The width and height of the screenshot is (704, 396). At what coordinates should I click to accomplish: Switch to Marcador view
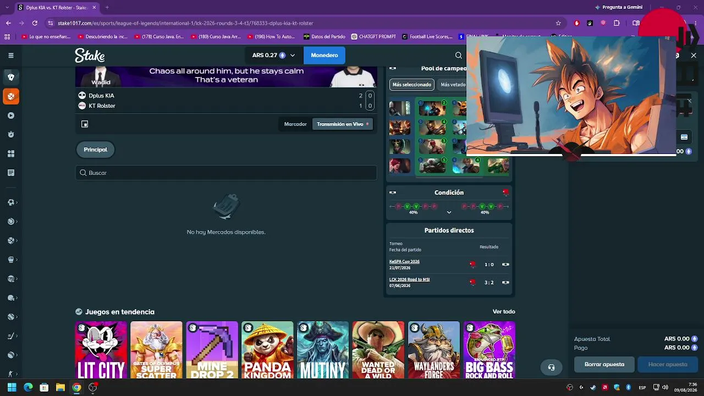pyautogui.click(x=295, y=124)
